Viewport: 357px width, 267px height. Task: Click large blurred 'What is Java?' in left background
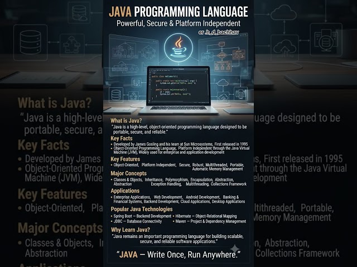(x=55, y=103)
